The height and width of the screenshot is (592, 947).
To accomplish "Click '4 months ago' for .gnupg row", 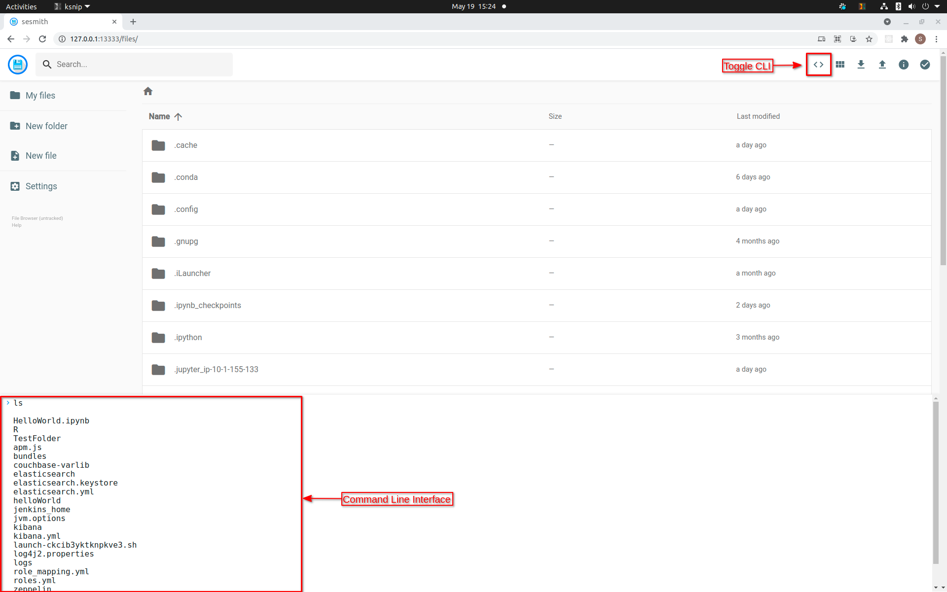I will [x=758, y=241].
